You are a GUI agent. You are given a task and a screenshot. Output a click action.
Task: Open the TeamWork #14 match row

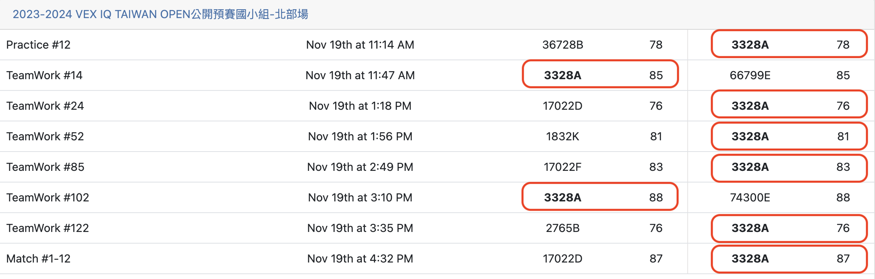[44, 75]
